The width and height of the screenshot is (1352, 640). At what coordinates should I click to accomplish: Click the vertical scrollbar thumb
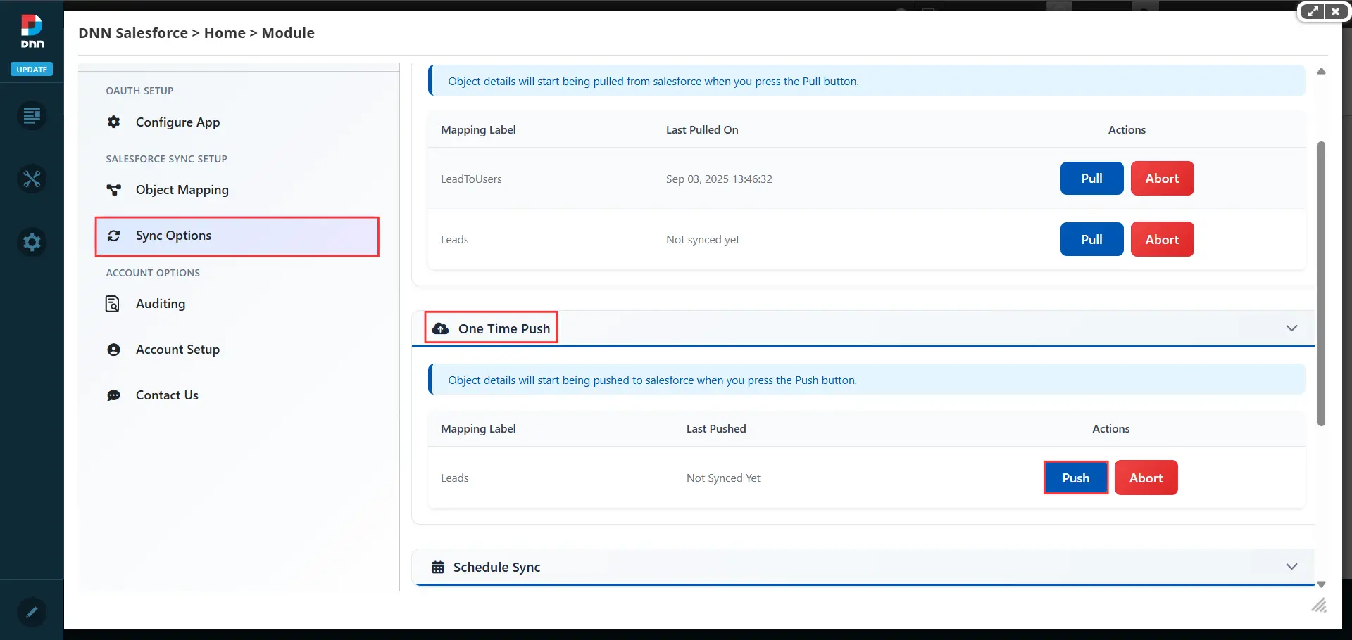pyautogui.click(x=1321, y=283)
